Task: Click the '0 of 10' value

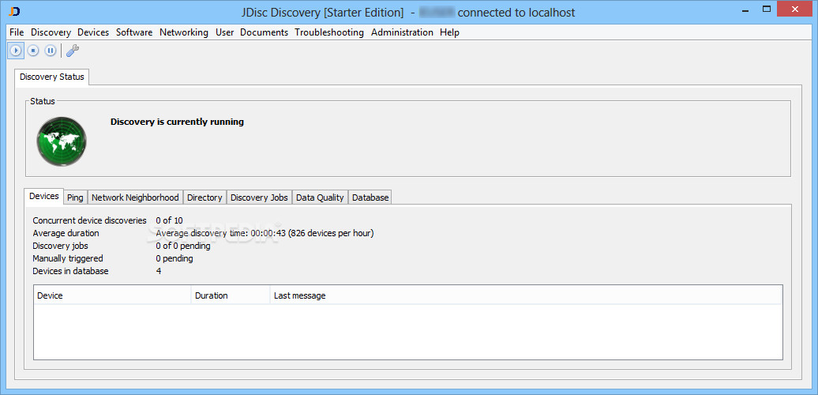Action: pyautogui.click(x=169, y=220)
